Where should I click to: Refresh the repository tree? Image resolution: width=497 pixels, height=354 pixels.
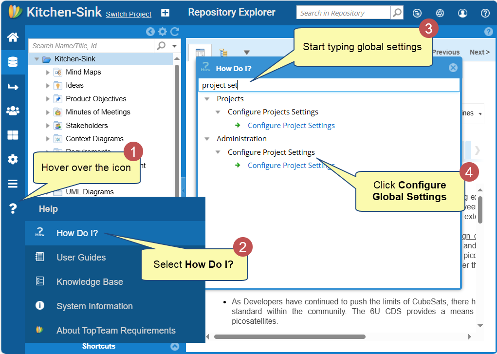(x=175, y=32)
